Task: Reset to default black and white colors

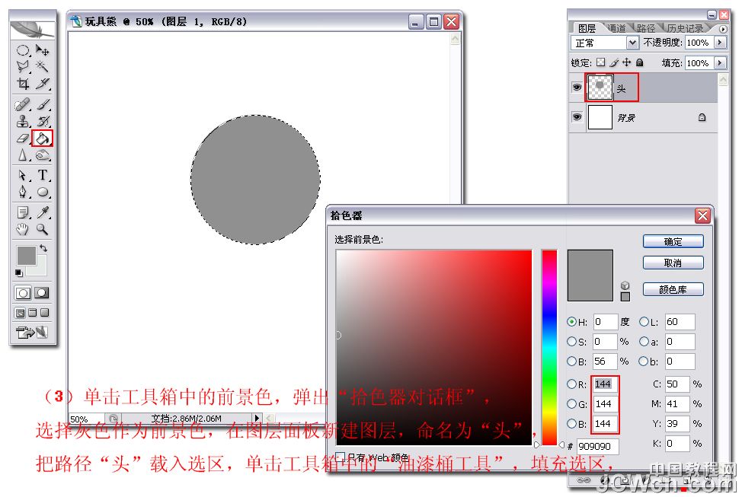Action: [x=19, y=273]
